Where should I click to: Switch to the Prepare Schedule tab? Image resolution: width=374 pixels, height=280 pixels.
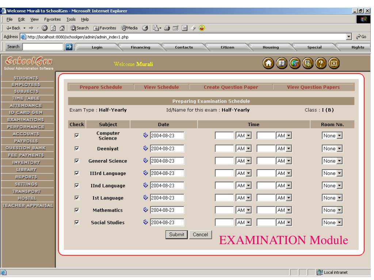101,87
